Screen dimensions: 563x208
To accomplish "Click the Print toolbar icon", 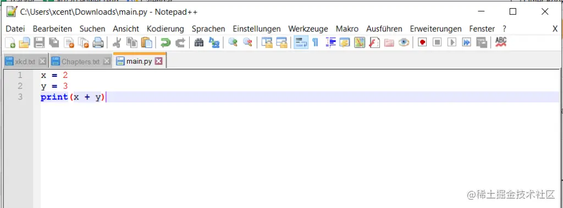I will (98, 43).
